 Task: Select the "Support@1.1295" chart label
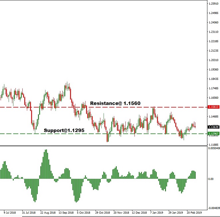(x=64, y=130)
